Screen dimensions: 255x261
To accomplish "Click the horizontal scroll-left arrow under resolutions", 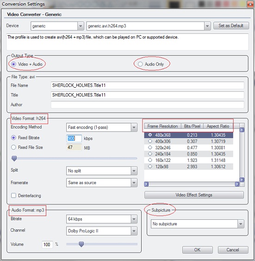I will 146,184.
